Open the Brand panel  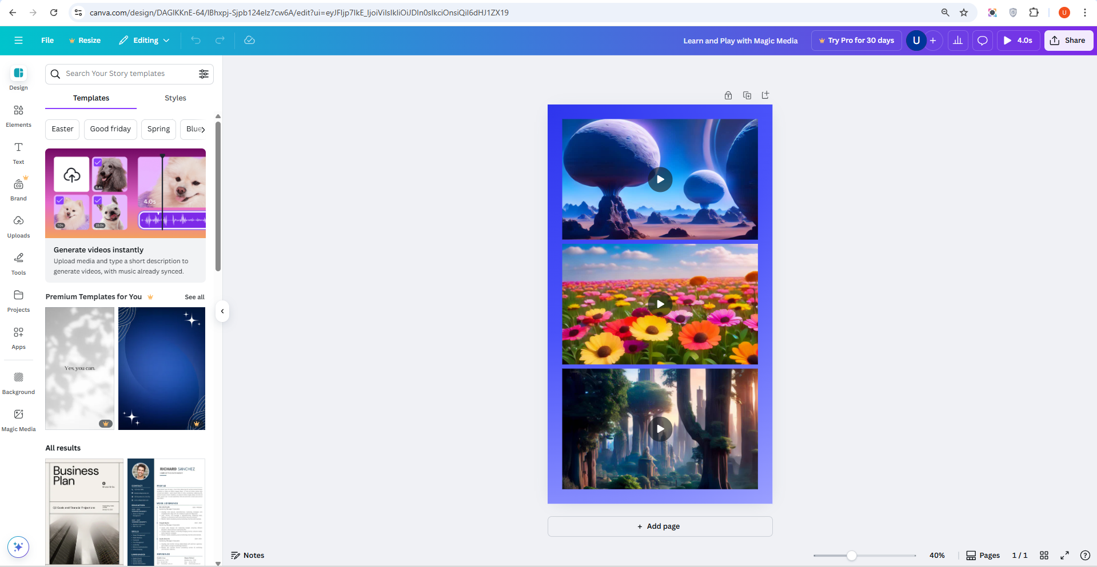click(x=18, y=189)
